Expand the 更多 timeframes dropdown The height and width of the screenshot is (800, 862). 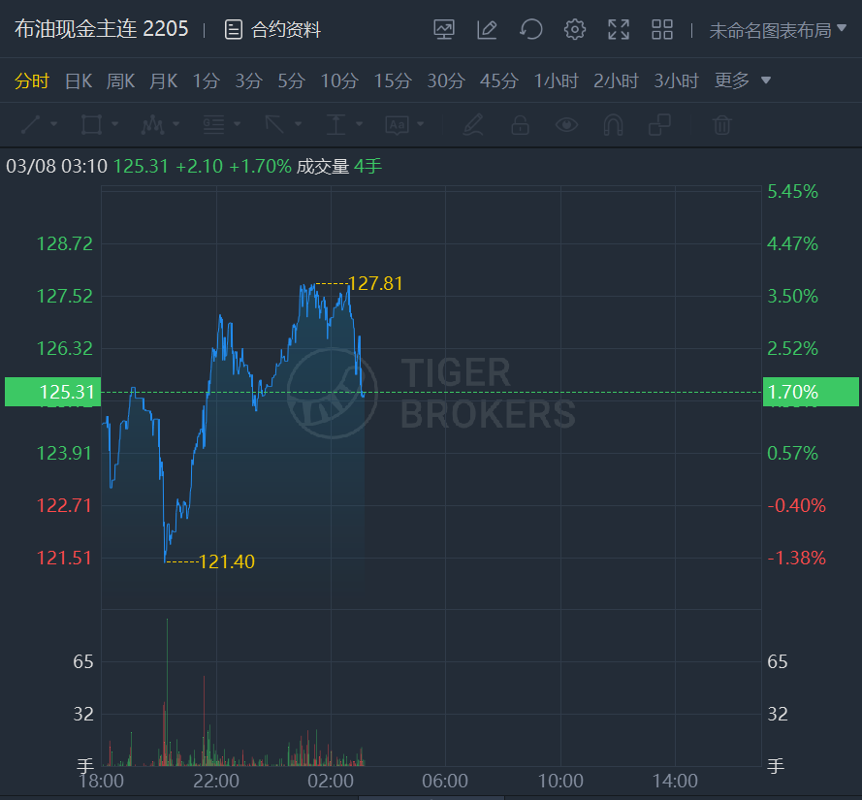[x=742, y=80]
